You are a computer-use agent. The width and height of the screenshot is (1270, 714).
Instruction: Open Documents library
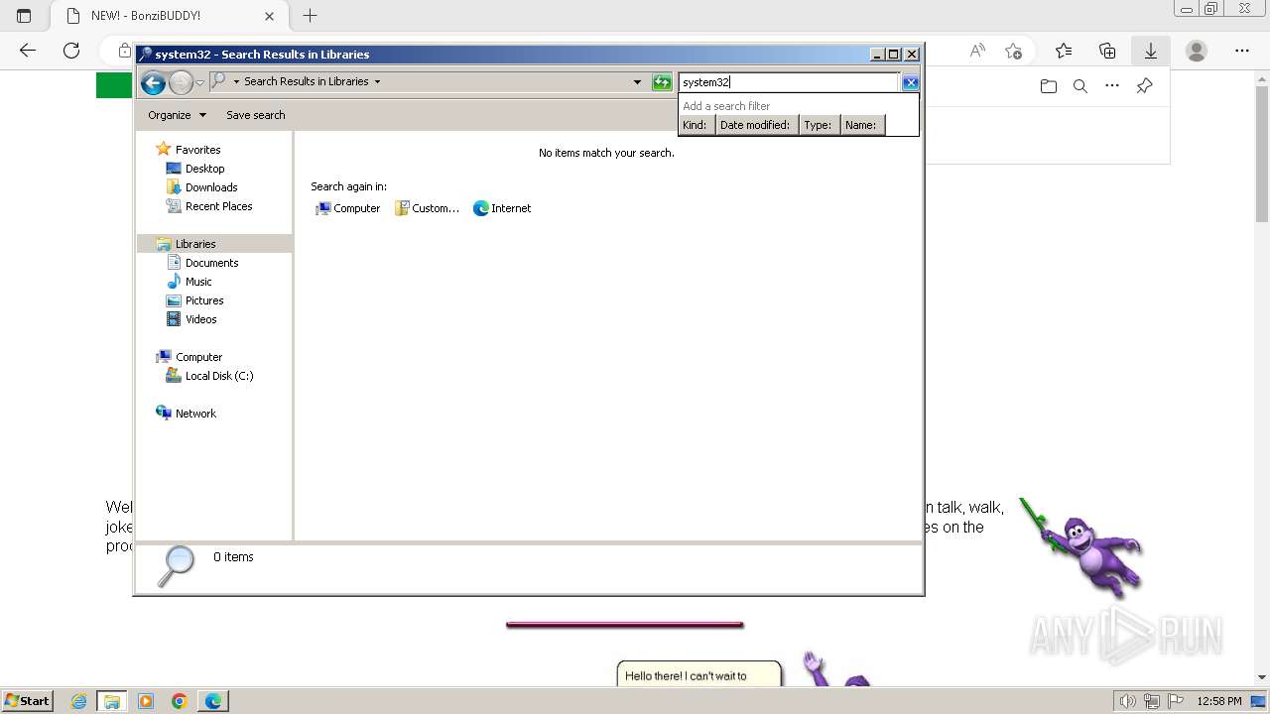(211, 263)
